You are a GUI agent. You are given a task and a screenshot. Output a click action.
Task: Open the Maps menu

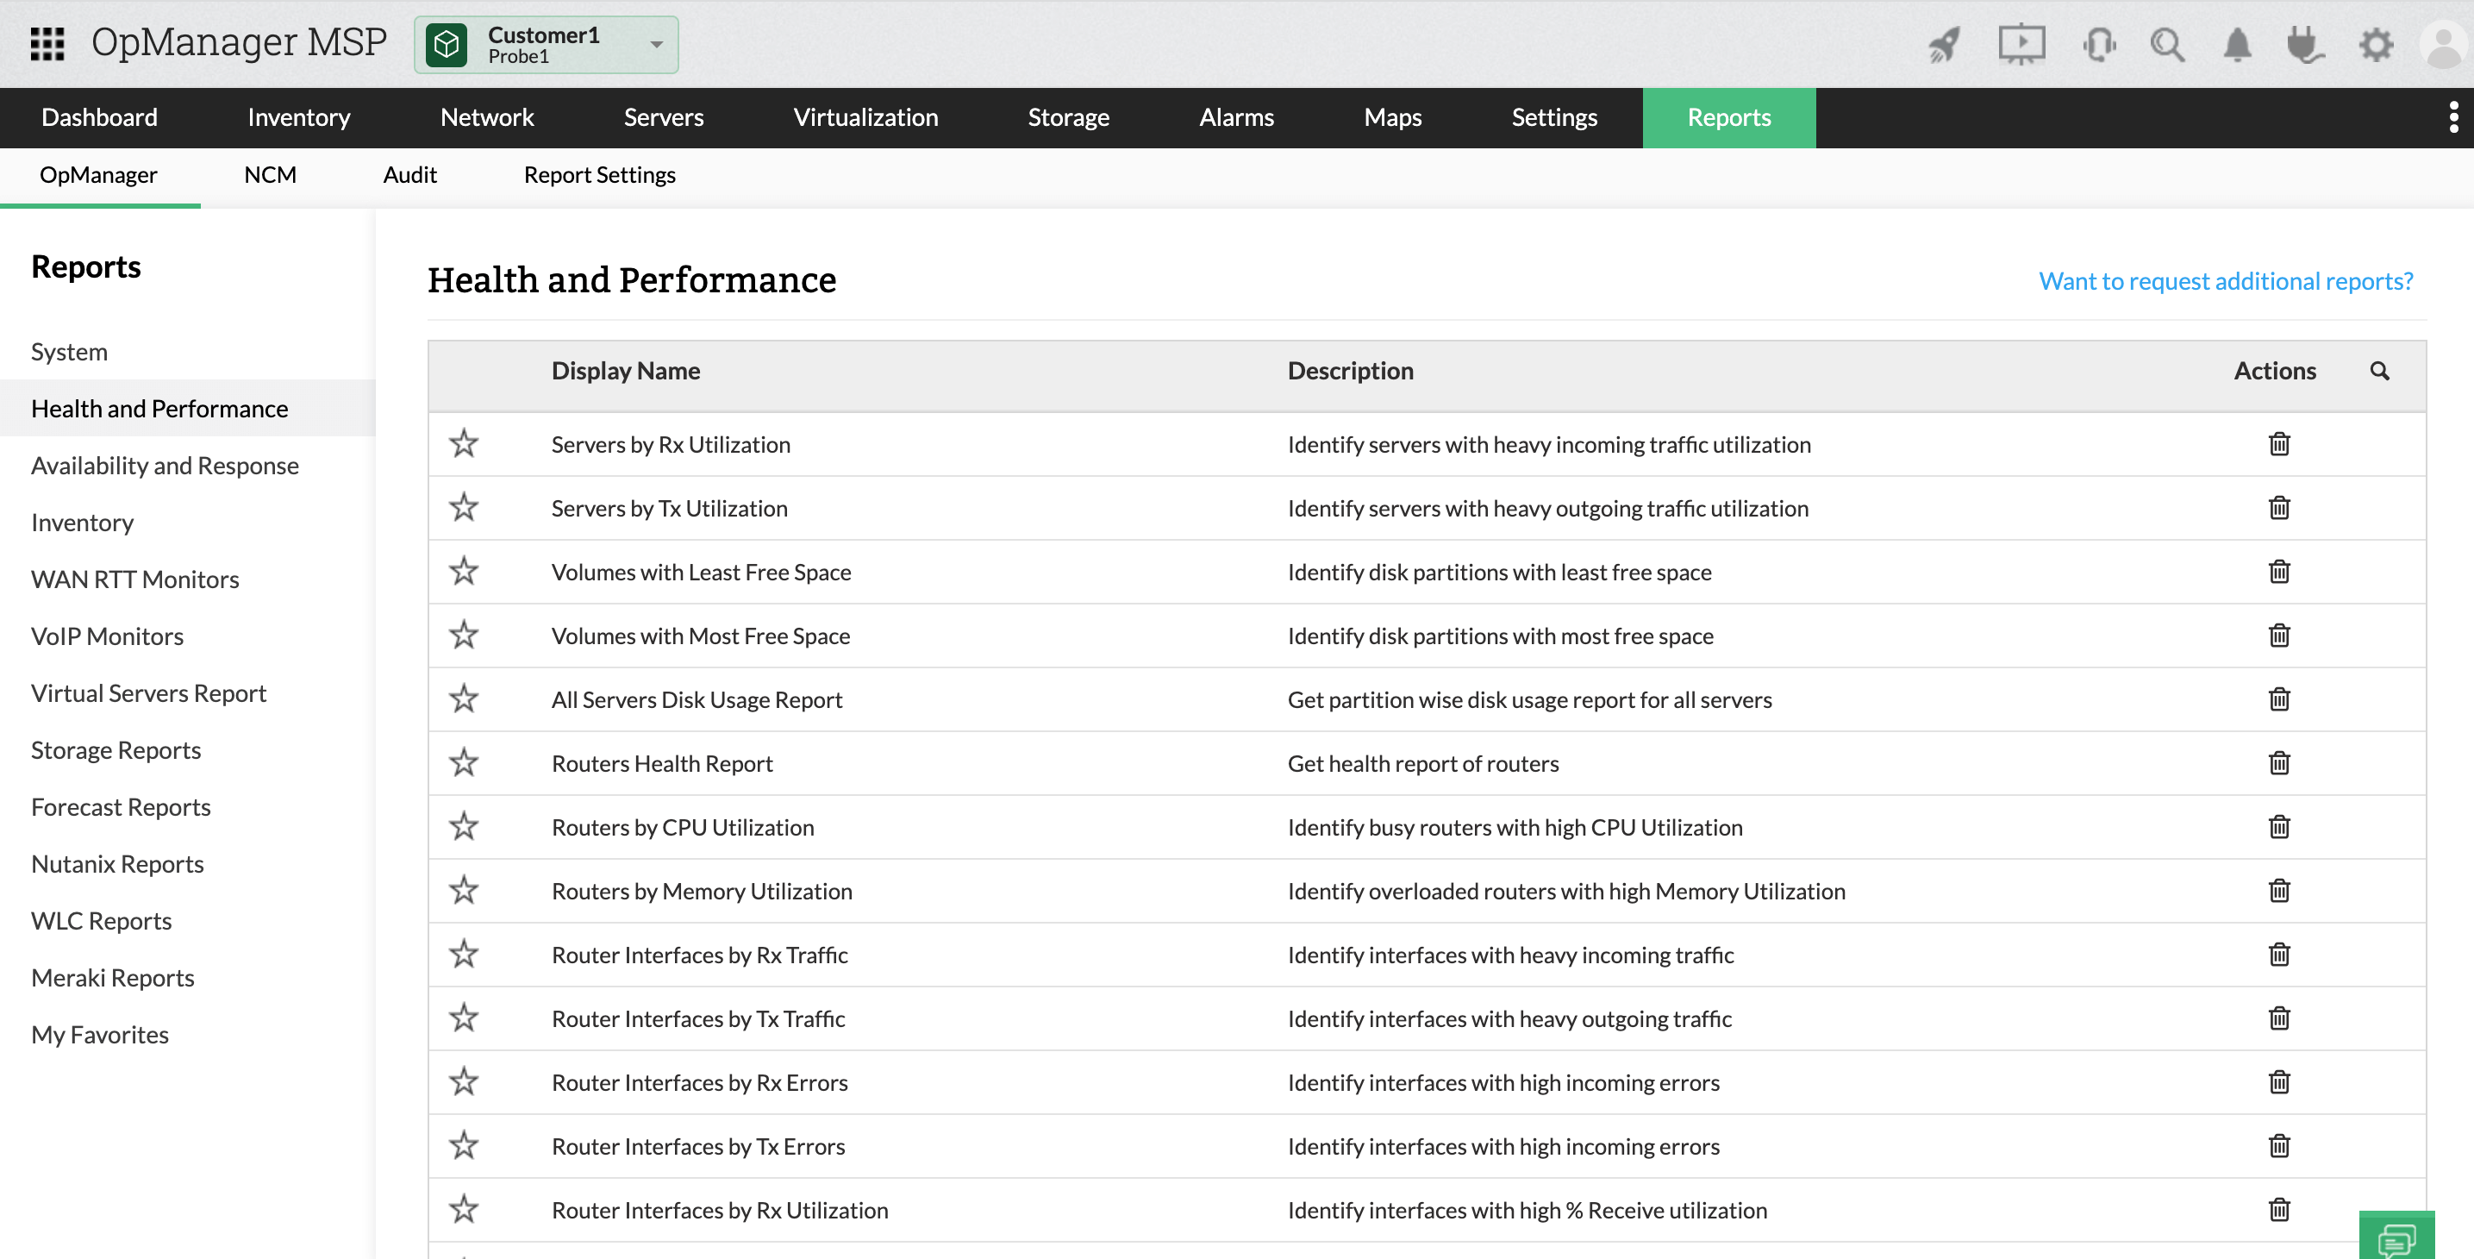[1392, 117]
